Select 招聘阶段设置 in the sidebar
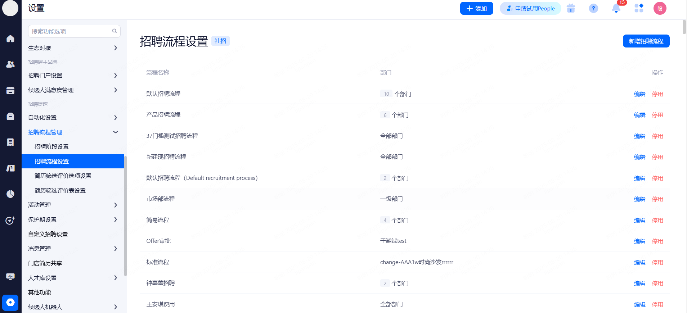Viewport: 687px width, 313px height. pos(51,147)
